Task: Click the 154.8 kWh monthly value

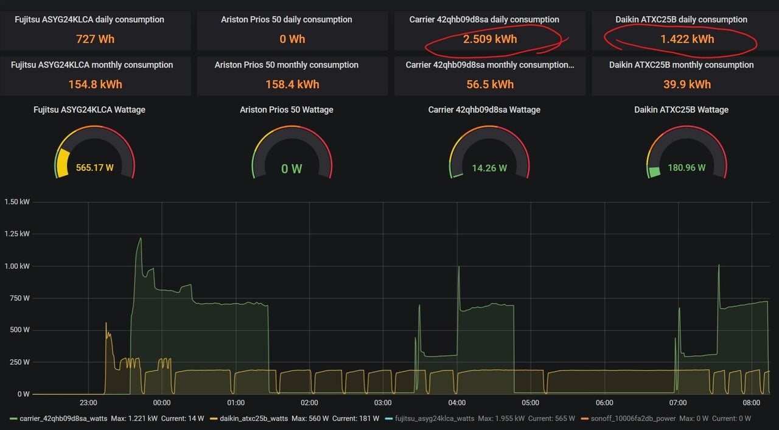Action: pyautogui.click(x=95, y=84)
